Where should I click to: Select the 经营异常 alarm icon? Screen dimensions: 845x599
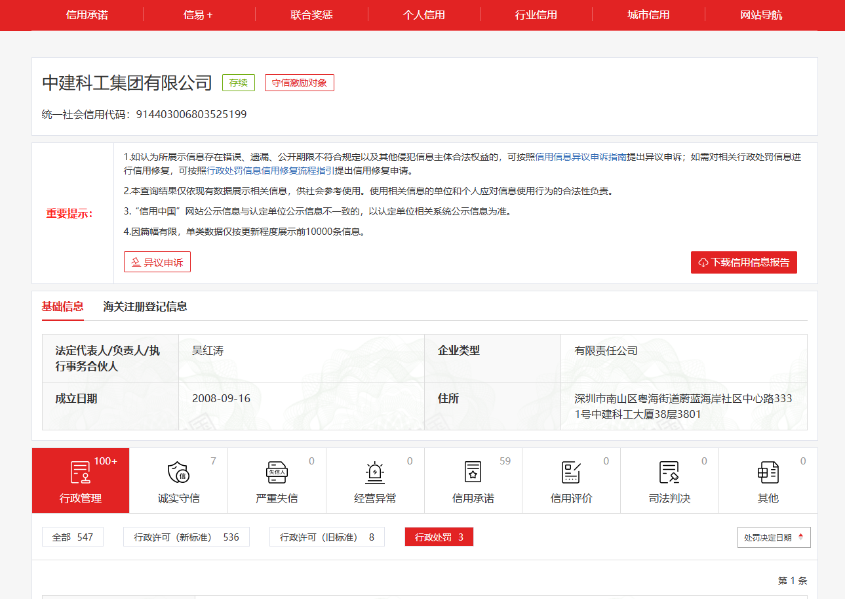(375, 472)
